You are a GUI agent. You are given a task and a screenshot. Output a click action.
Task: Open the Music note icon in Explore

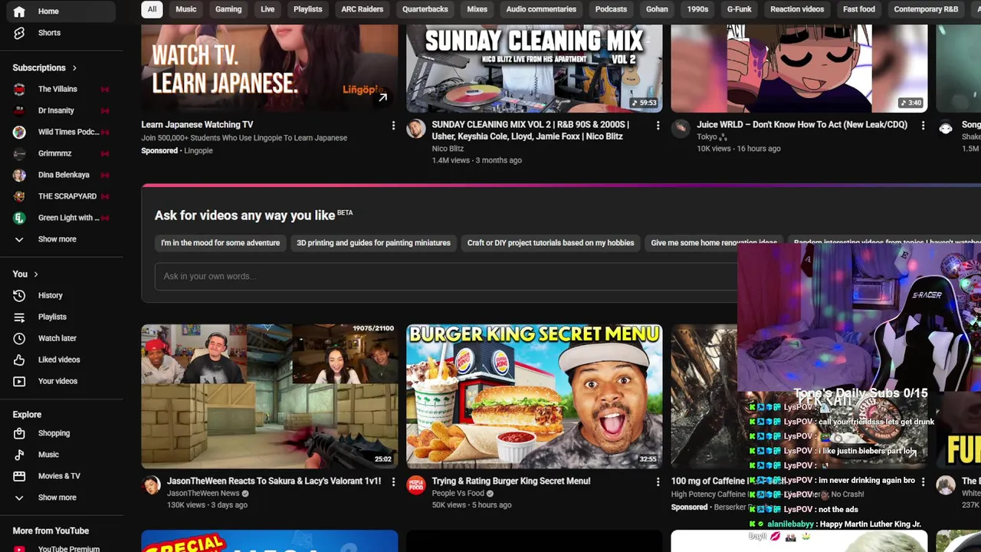19,455
